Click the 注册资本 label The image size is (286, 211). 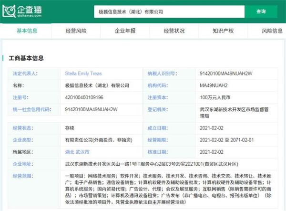tap(158, 97)
